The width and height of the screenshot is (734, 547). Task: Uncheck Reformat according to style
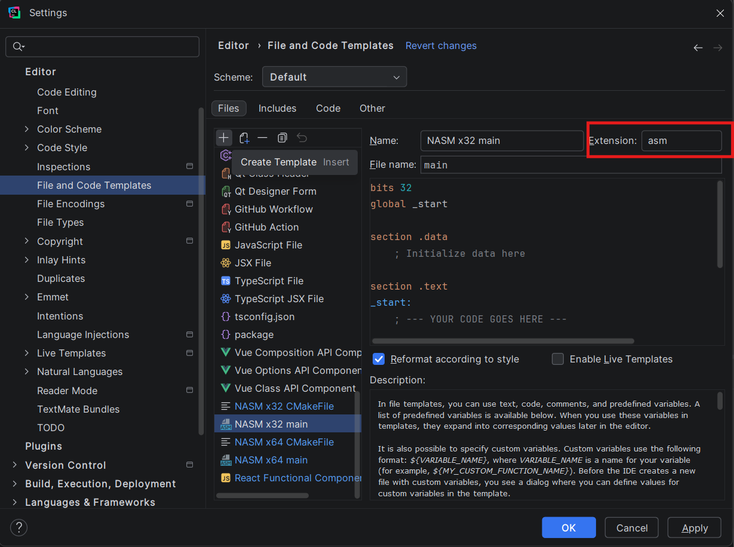[379, 359]
